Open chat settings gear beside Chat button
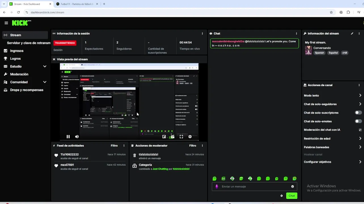 pyautogui.click(x=281, y=196)
